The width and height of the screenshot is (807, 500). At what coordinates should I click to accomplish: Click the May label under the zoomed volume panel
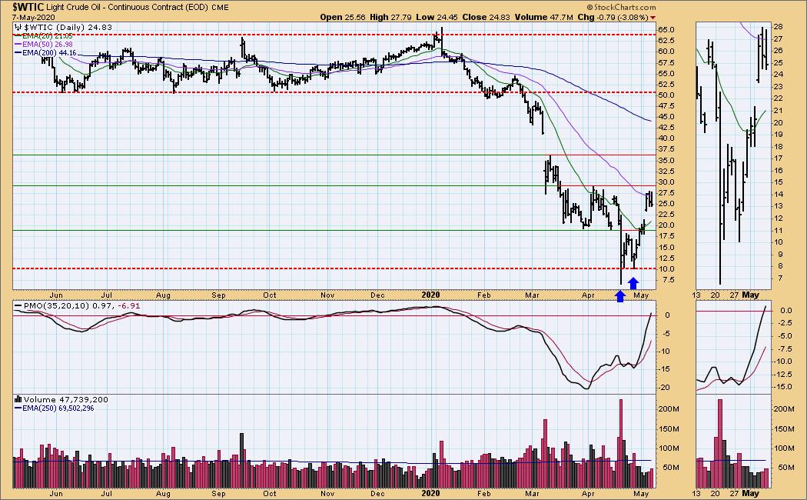[x=750, y=493]
